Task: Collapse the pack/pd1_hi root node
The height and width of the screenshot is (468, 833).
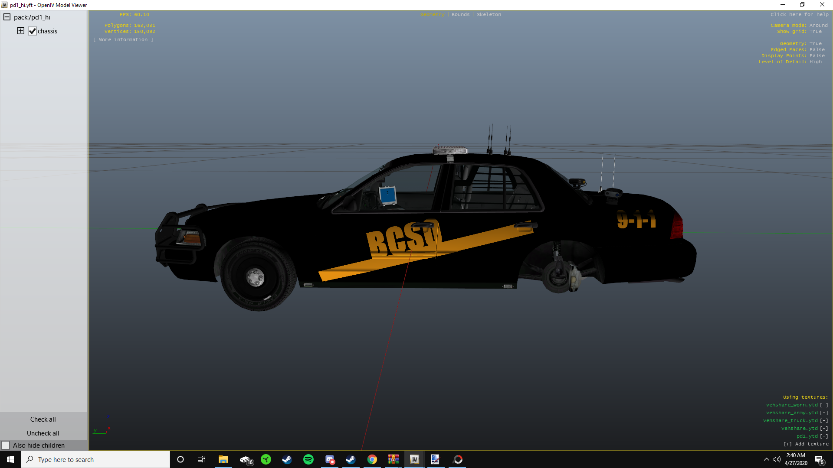Action: click(7, 17)
